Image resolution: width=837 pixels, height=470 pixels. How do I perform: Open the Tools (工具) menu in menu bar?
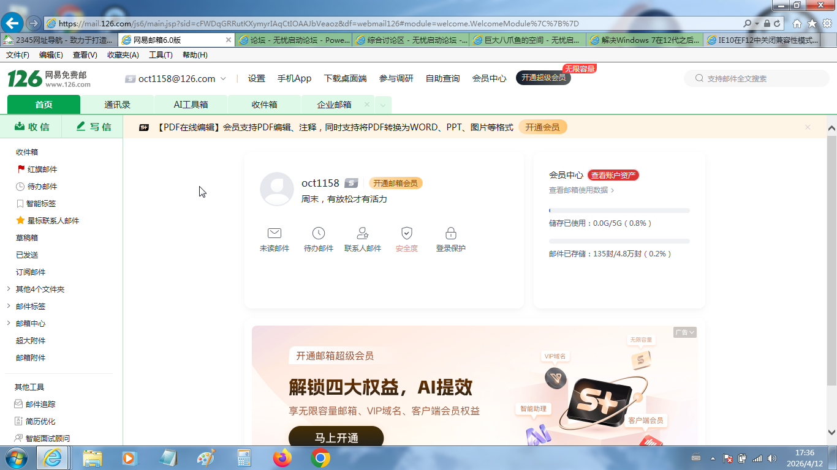coord(161,55)
